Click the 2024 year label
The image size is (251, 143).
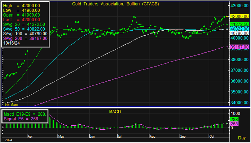[x=9, y=140]
